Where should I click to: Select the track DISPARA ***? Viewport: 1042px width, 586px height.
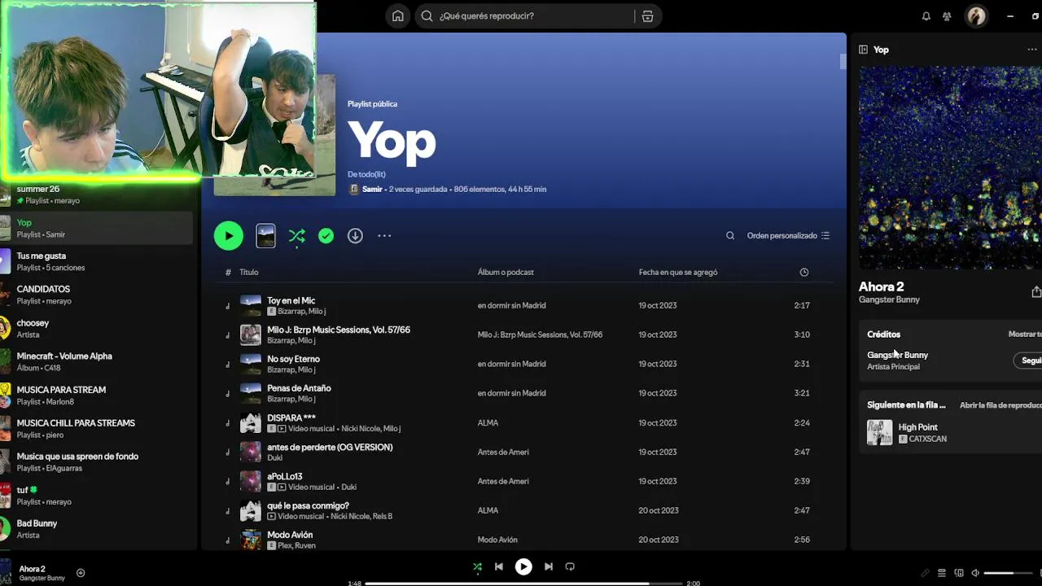click(x=291, y=418)
